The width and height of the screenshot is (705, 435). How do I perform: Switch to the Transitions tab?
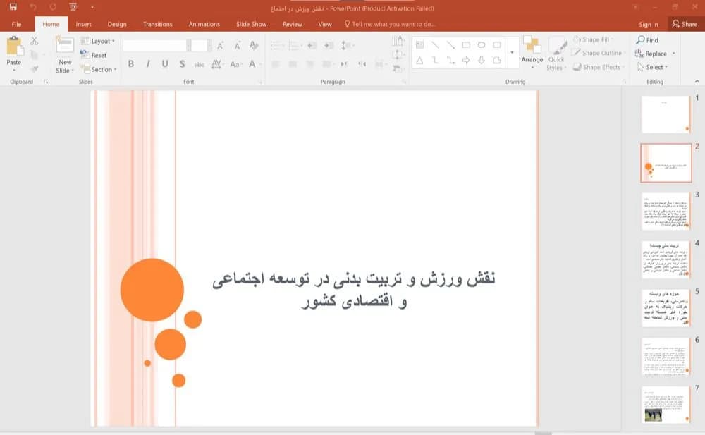click(157, 24)
